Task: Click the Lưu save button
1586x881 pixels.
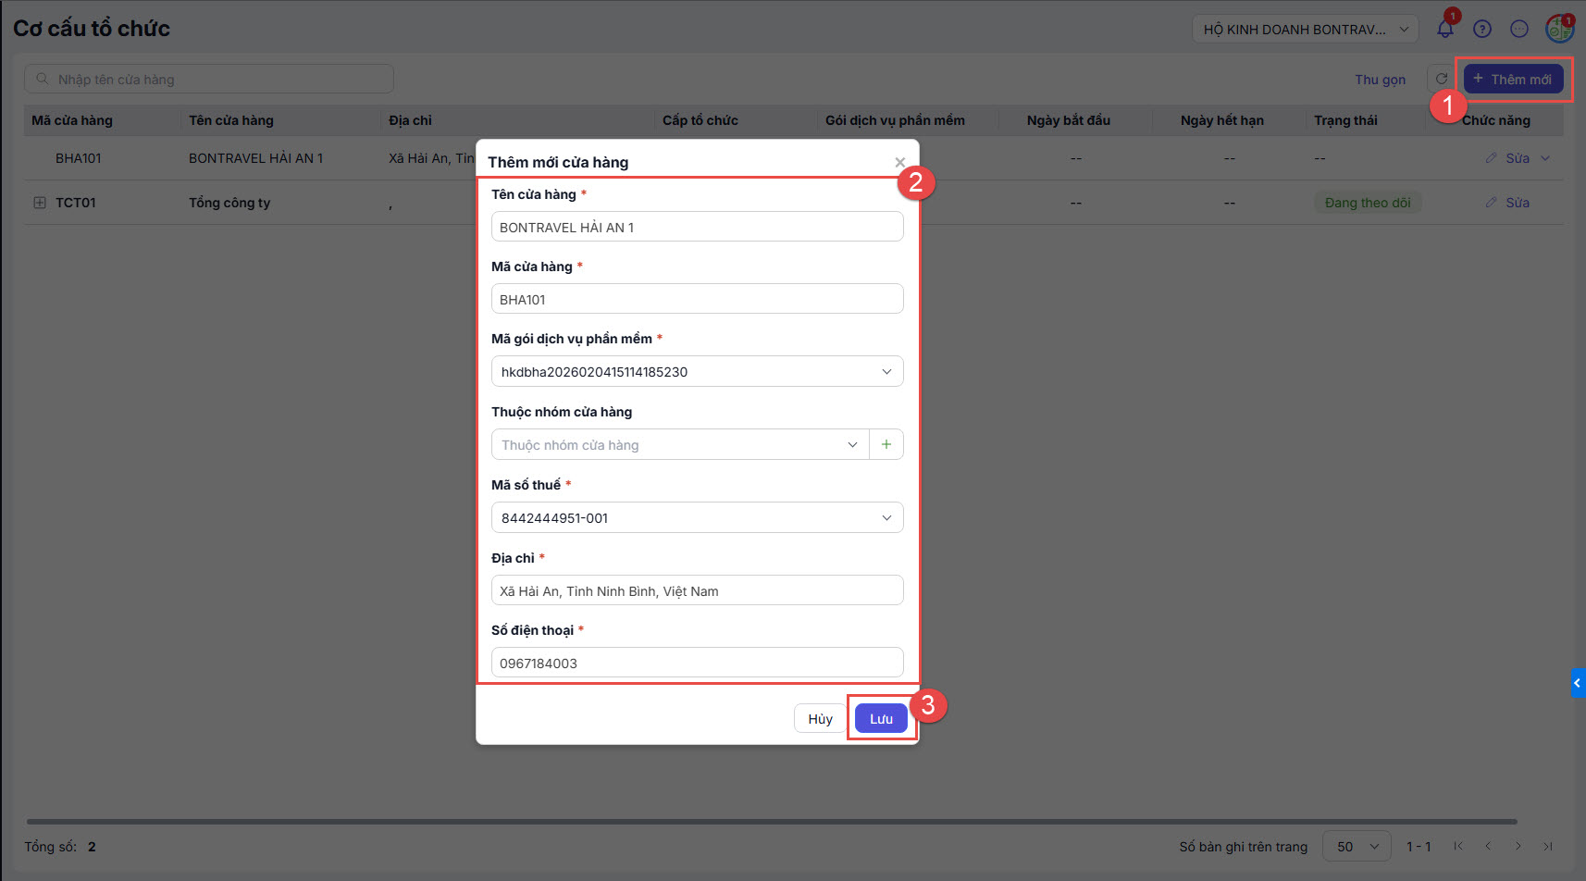Action: click(x=881, y=719)
